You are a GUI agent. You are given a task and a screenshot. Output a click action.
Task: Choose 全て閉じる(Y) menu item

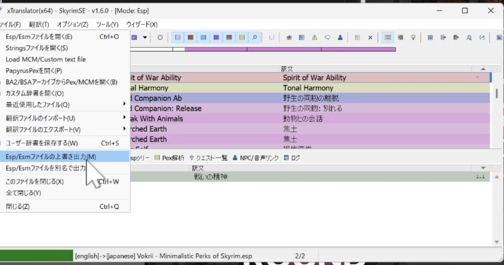[x=65, y=193]
